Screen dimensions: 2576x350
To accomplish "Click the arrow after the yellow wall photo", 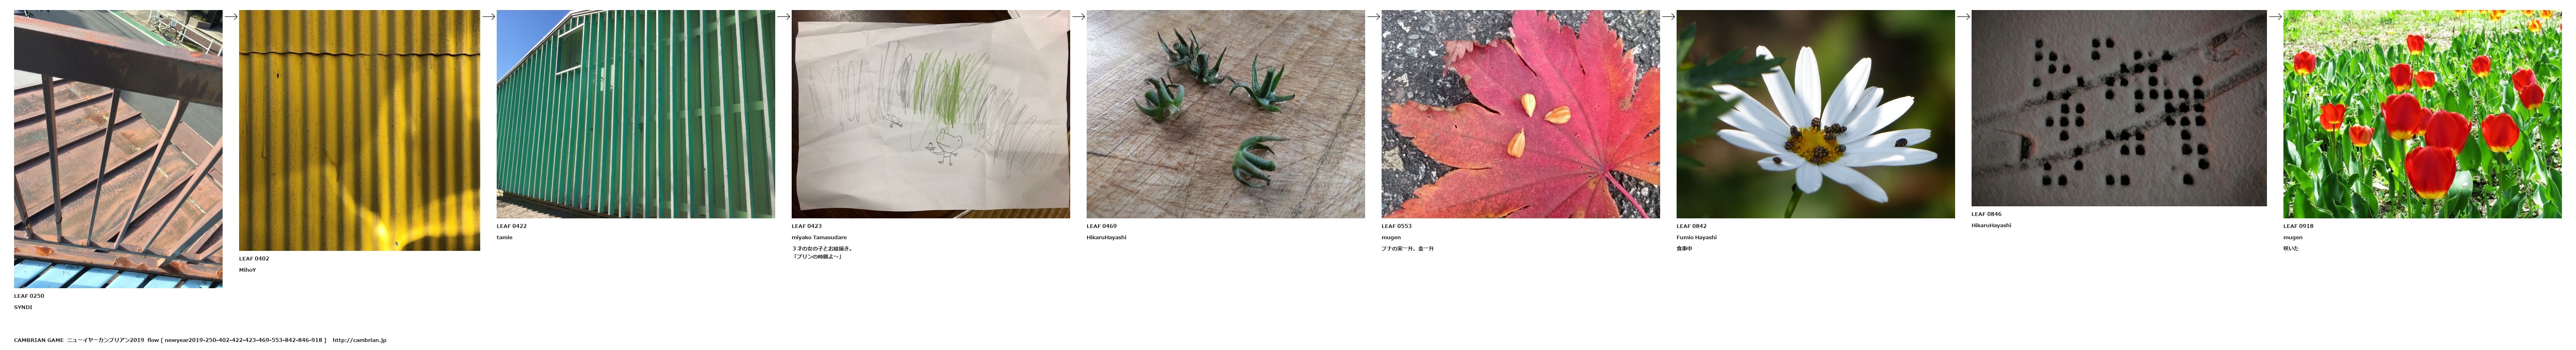I will pyautogui.click(x=489, y=16).
